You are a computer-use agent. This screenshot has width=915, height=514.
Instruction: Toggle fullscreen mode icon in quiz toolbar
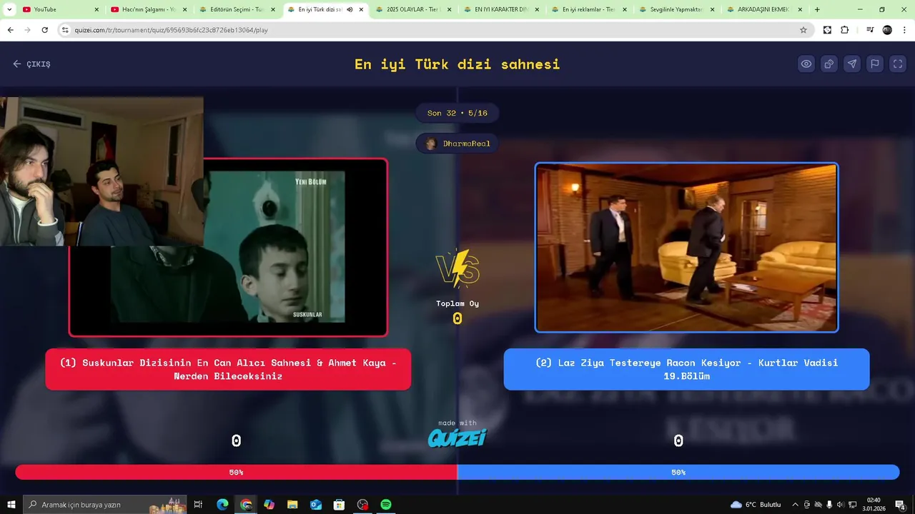tap(898, 64)
